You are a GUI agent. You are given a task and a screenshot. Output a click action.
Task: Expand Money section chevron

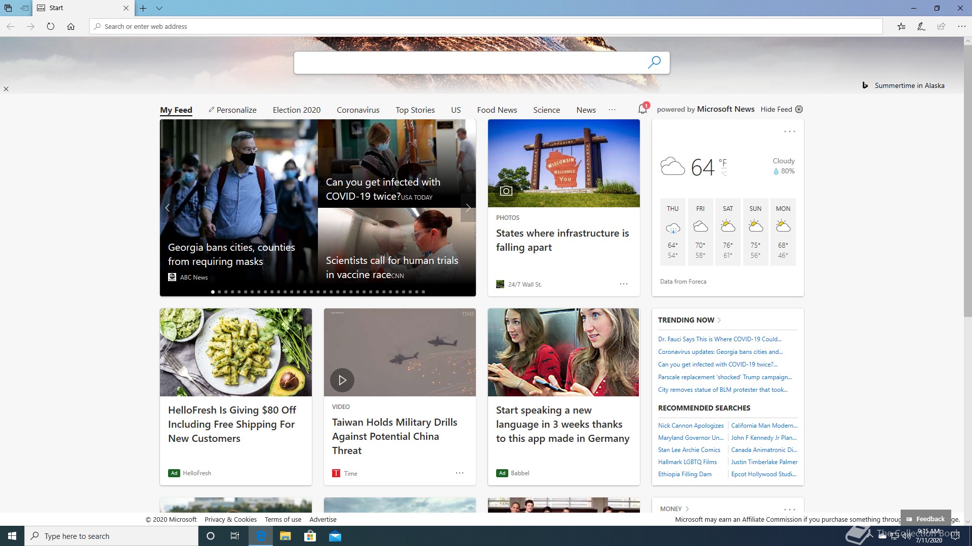tap(687, 509)
